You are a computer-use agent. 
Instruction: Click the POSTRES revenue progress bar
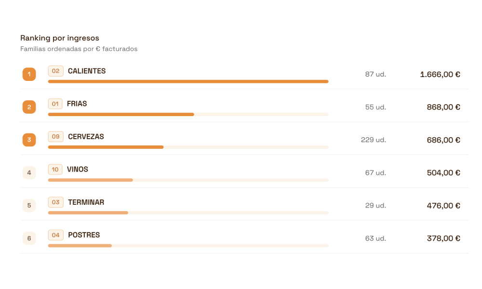tap(188, 246)
